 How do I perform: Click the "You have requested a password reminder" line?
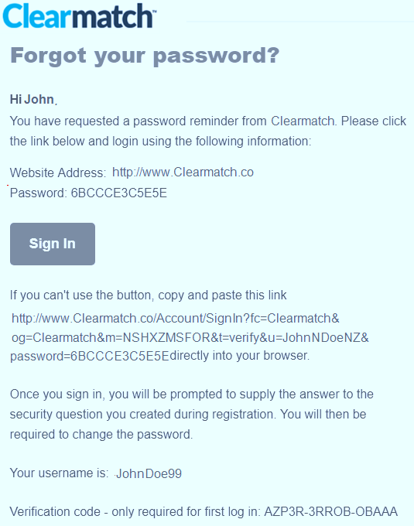tap(207, 121)
